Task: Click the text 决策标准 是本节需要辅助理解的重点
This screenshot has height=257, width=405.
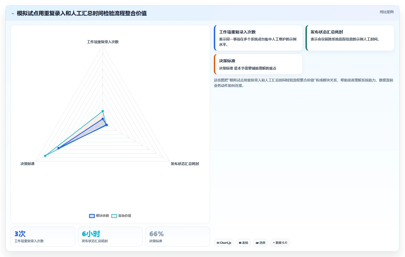Action: 248,68
